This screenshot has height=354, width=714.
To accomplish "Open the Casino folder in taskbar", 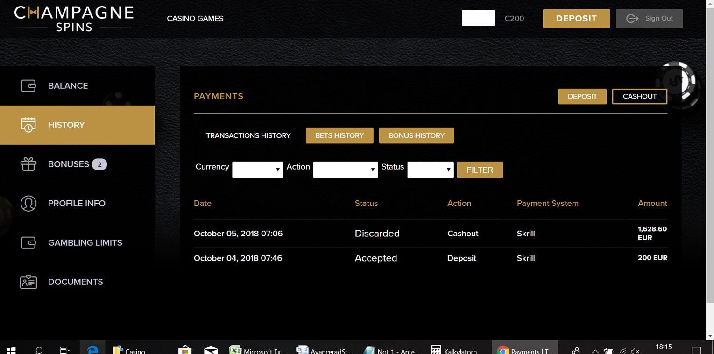I will point(129,350).
